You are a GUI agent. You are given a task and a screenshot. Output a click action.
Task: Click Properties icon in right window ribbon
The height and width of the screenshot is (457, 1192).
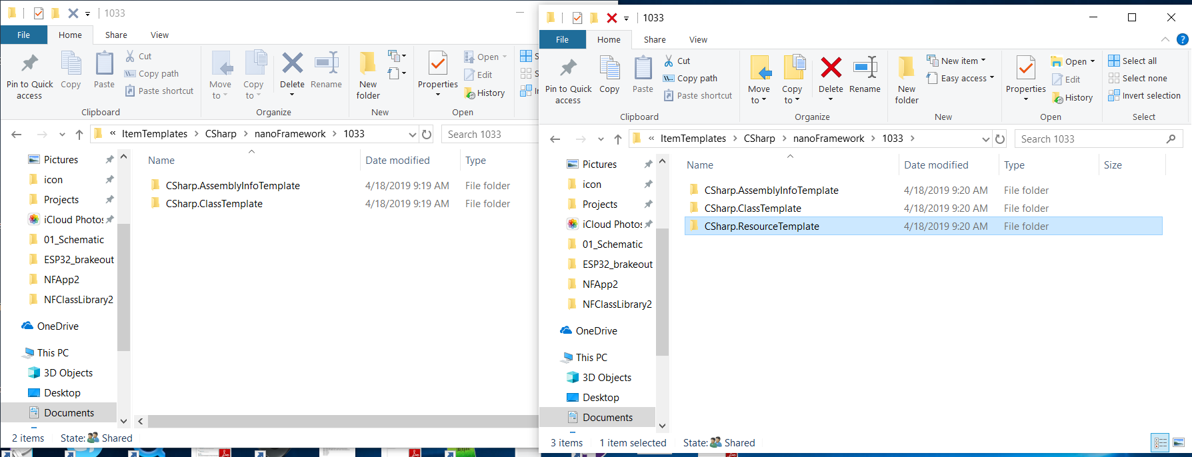[1025, 69]
